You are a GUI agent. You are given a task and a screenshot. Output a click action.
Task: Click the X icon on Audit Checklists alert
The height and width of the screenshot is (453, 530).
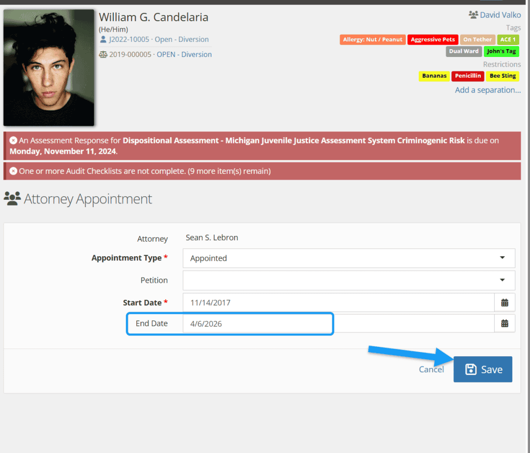pos(13,171)
